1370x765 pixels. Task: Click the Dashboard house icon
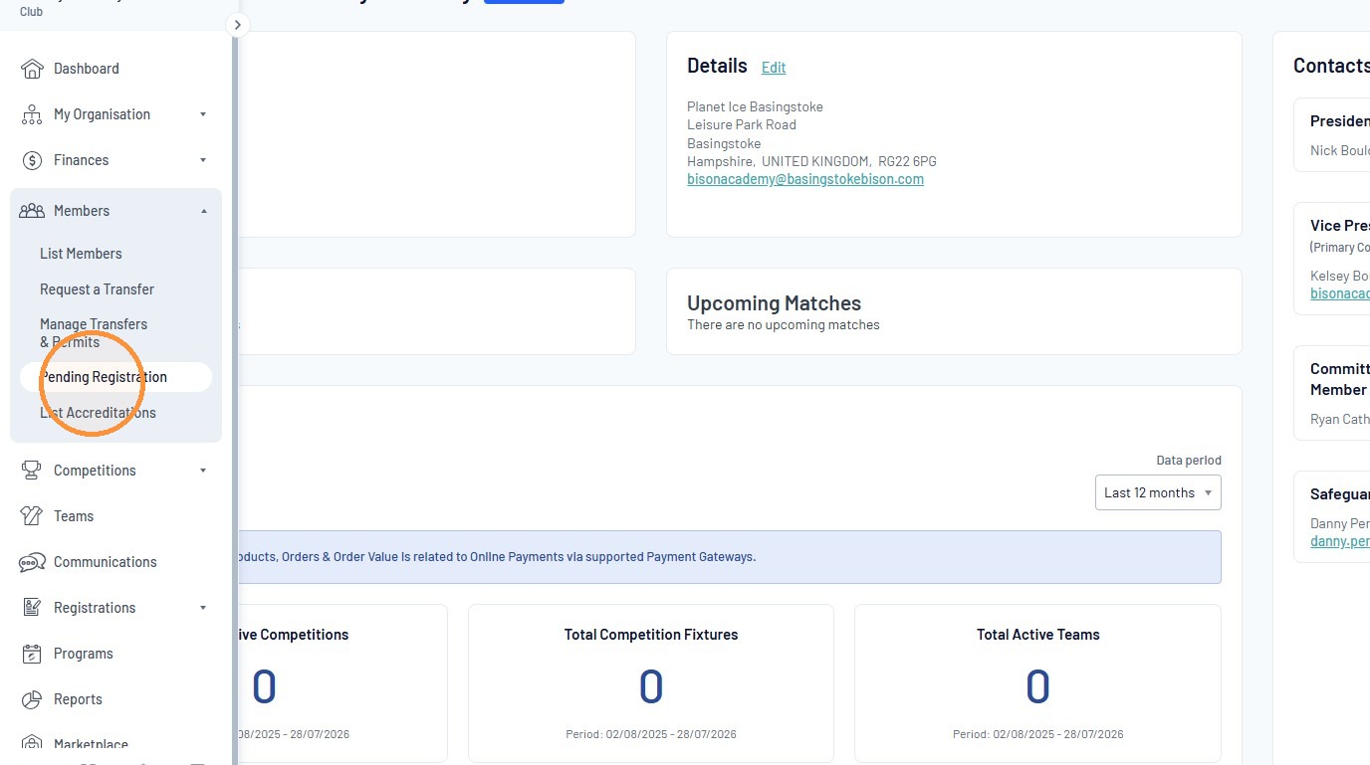[x=32, y=69]
